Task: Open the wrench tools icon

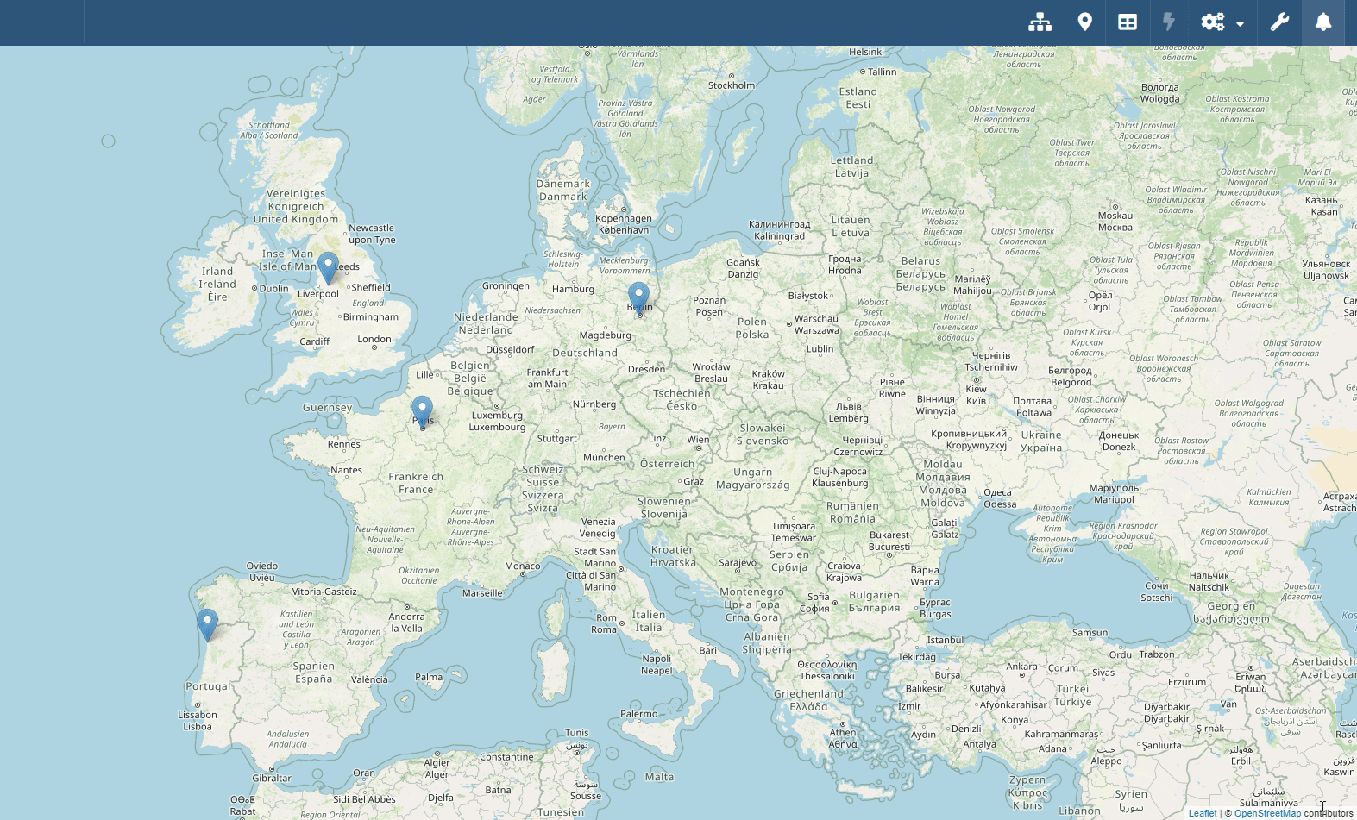Action: (x=1279, y=22)
